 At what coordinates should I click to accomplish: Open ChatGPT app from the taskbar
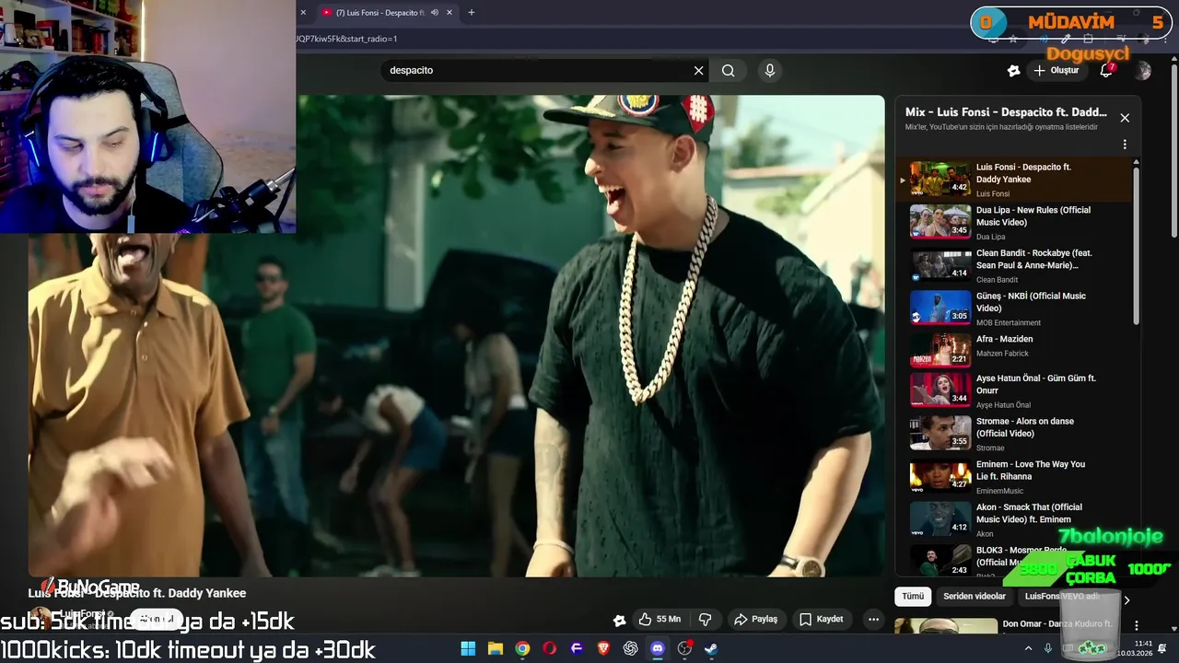630,648
